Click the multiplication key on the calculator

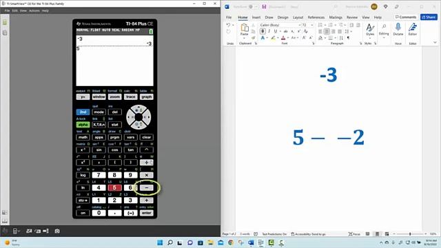click(147, 175)
